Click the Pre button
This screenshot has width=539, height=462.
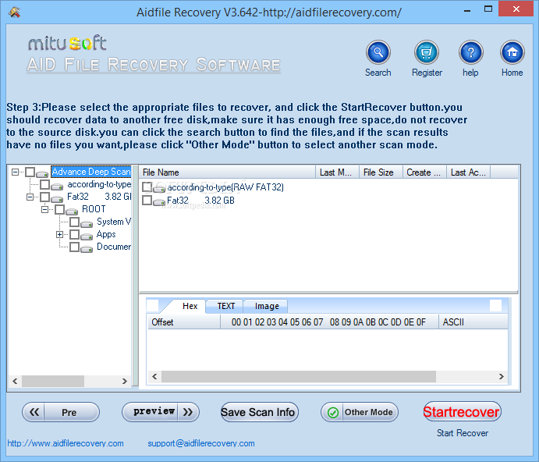pyautogui.click(x=61, y=412)
